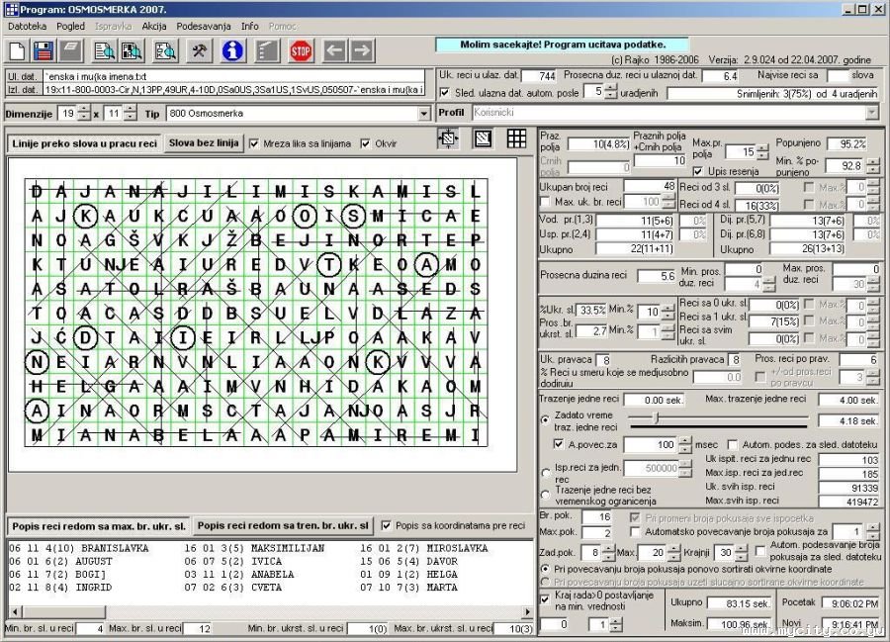Click the red STOP sign icon

(302, 50)
